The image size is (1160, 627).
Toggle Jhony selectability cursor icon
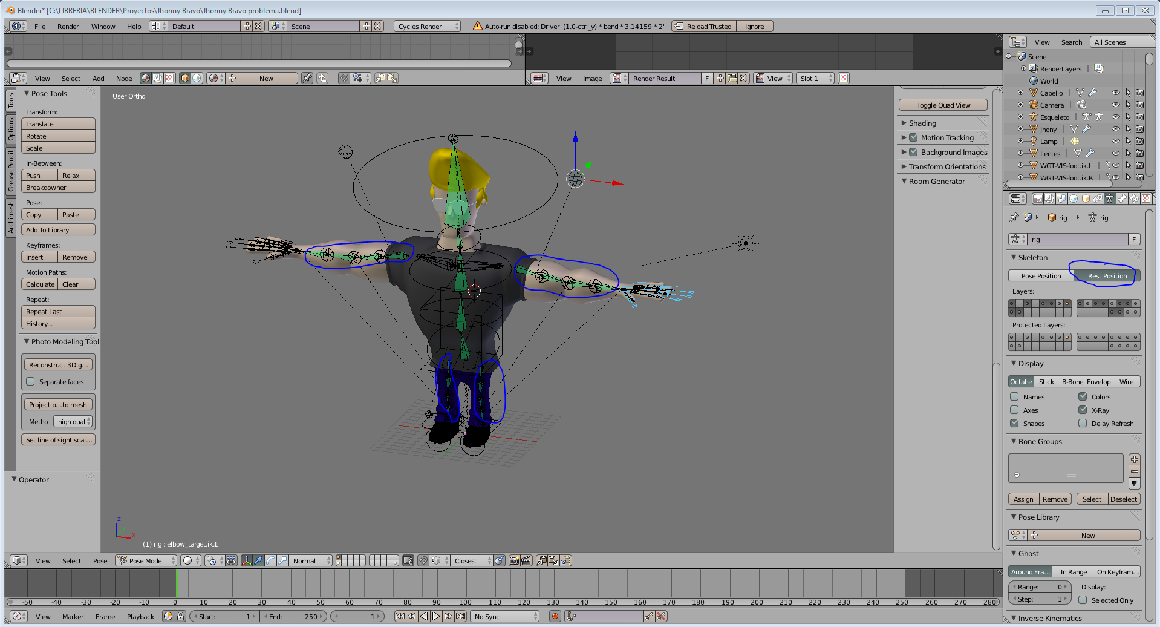click(1128, 129)
